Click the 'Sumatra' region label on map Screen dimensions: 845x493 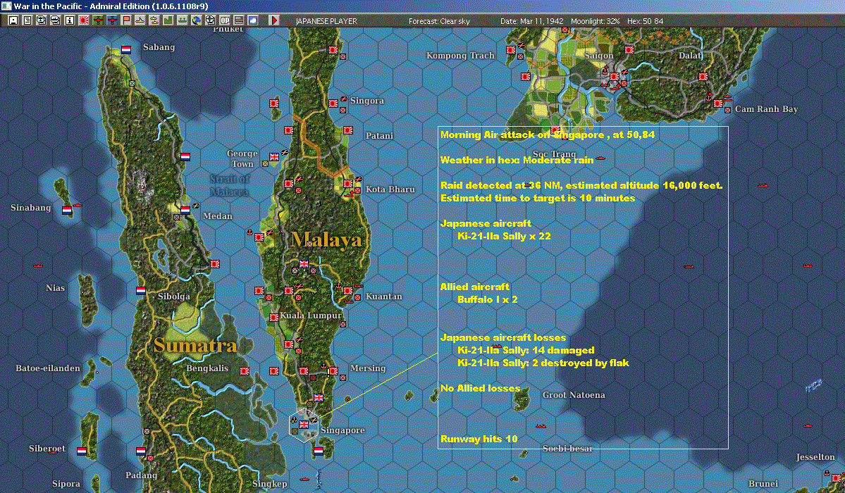coord(195,345)
